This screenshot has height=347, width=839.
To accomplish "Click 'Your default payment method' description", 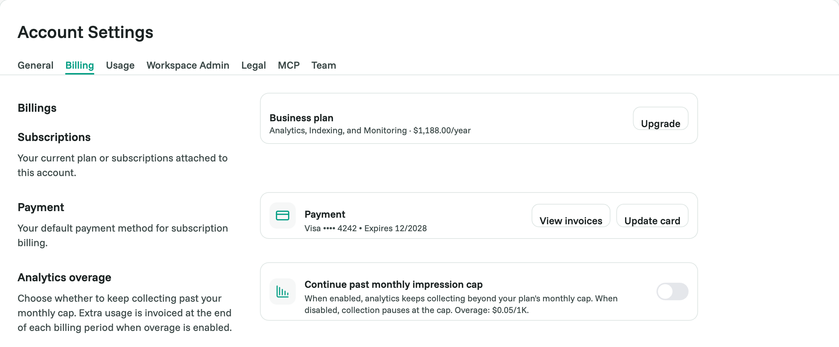I will (123, 236).
